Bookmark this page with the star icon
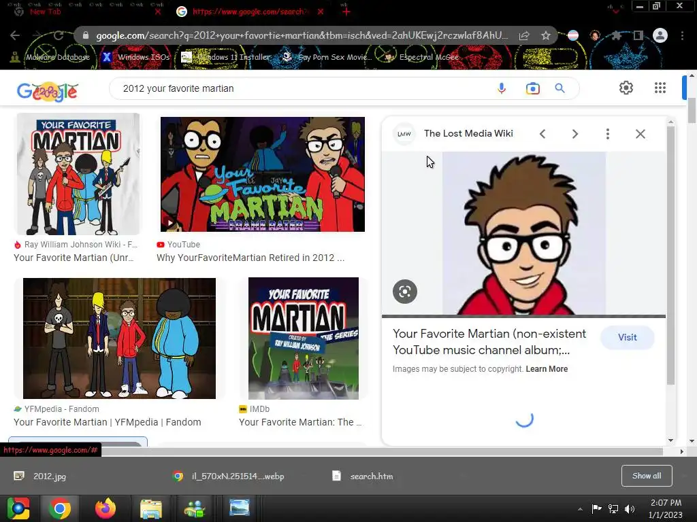697x522 pixels. 546,35
